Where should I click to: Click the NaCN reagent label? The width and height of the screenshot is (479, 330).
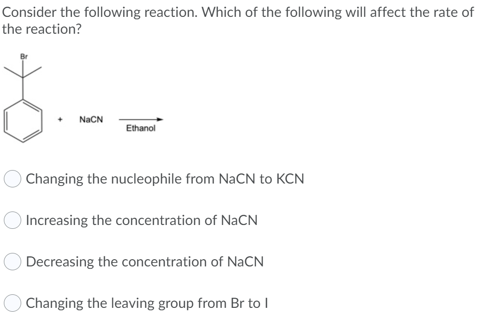[x=91, y=119]
